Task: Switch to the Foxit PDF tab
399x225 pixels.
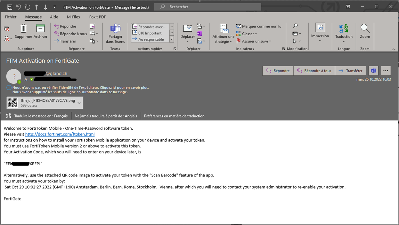Action: pos(97,17)
